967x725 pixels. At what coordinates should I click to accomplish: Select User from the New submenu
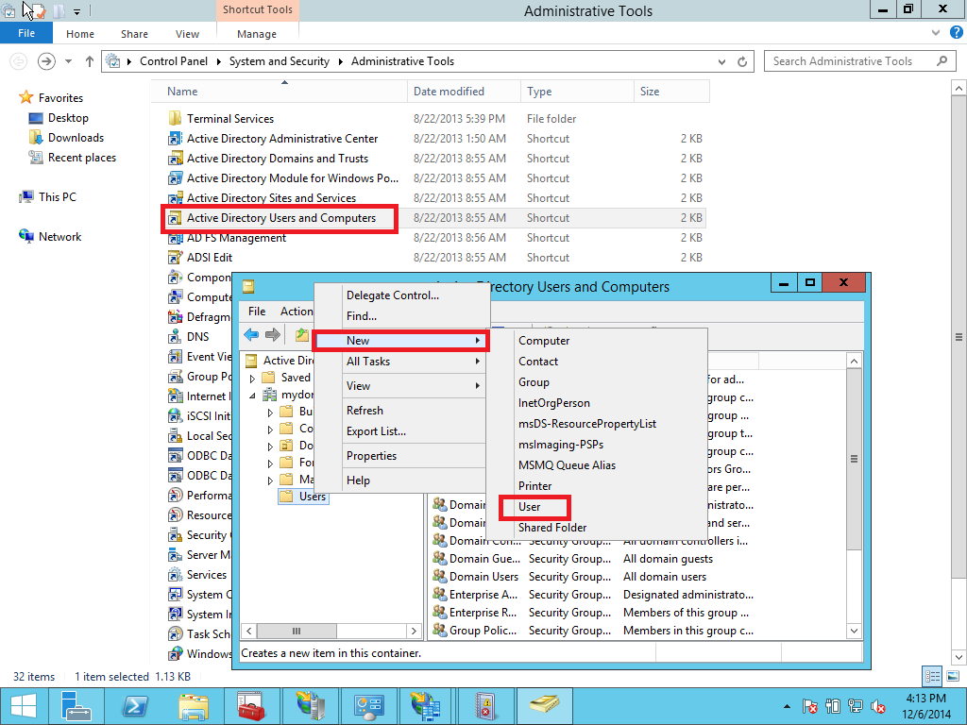532,507
